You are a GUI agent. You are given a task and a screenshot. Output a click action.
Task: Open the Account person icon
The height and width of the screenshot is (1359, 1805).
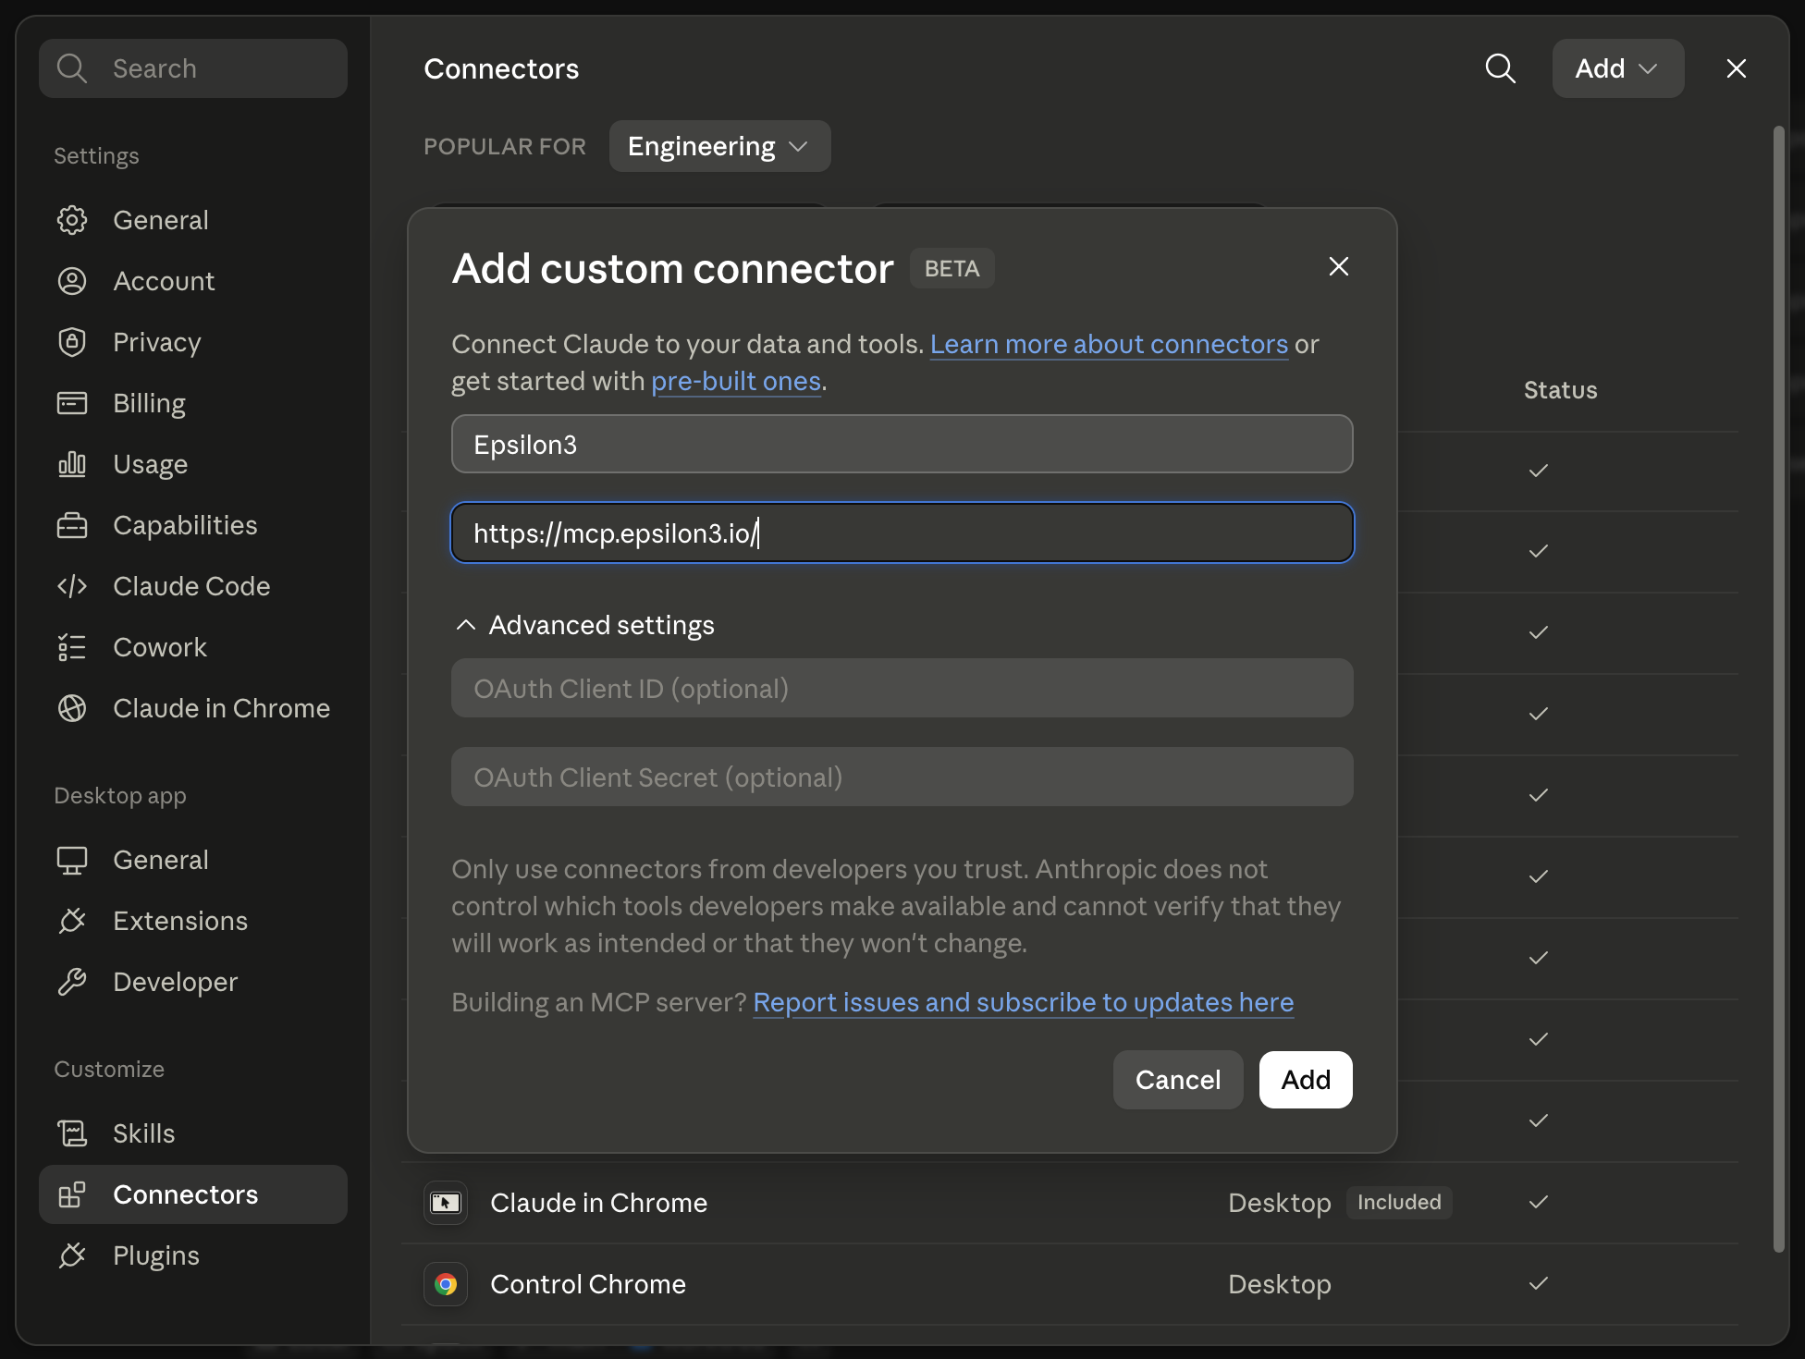(72, 281)
